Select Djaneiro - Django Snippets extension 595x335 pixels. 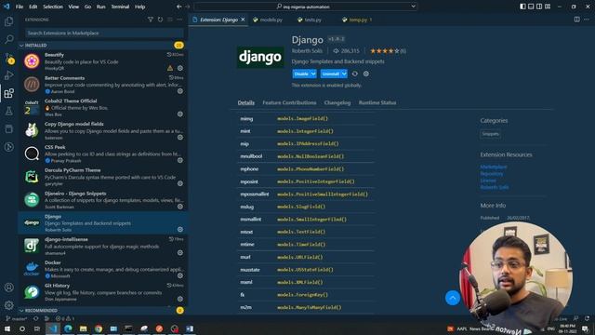point(103,200)
